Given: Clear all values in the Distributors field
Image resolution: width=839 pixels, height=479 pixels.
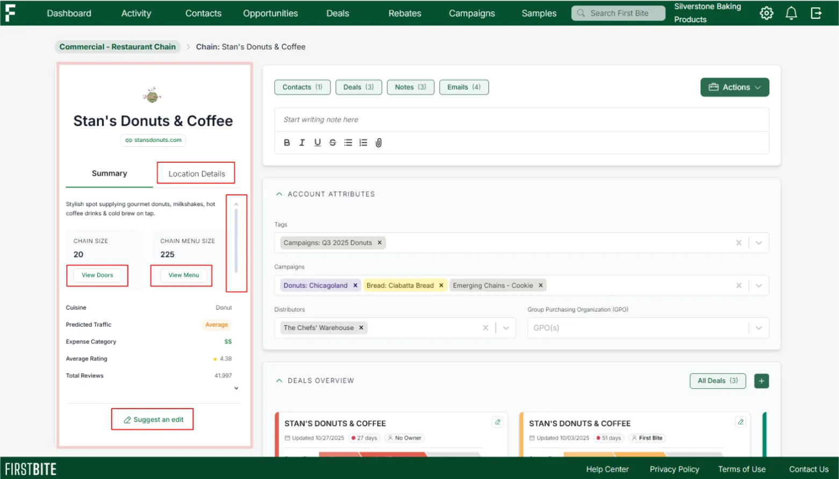Looking at the screenshot, I should click(485, 328).
